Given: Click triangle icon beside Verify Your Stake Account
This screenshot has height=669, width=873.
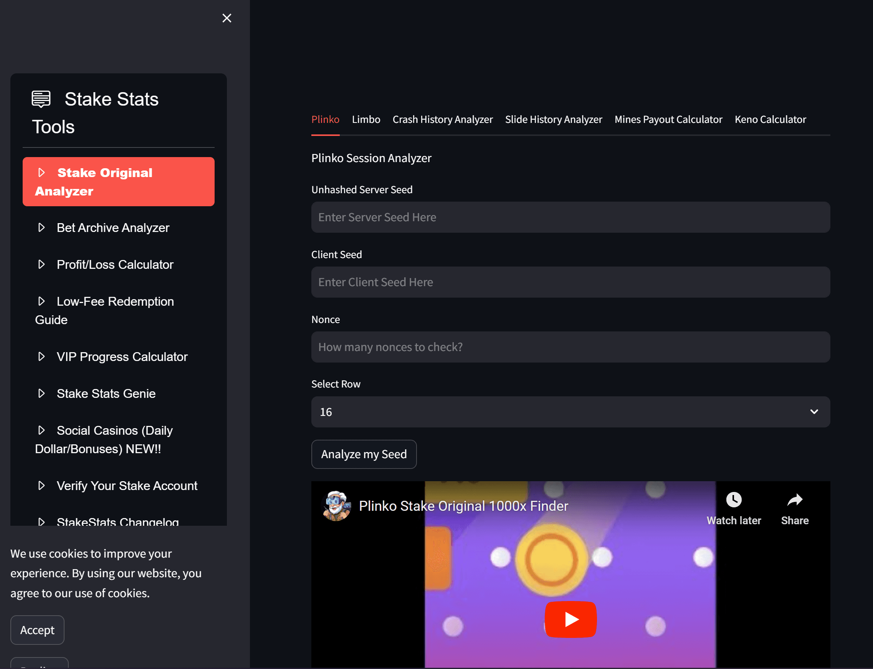Looking at the screenshot, I should tap(41, 485).
